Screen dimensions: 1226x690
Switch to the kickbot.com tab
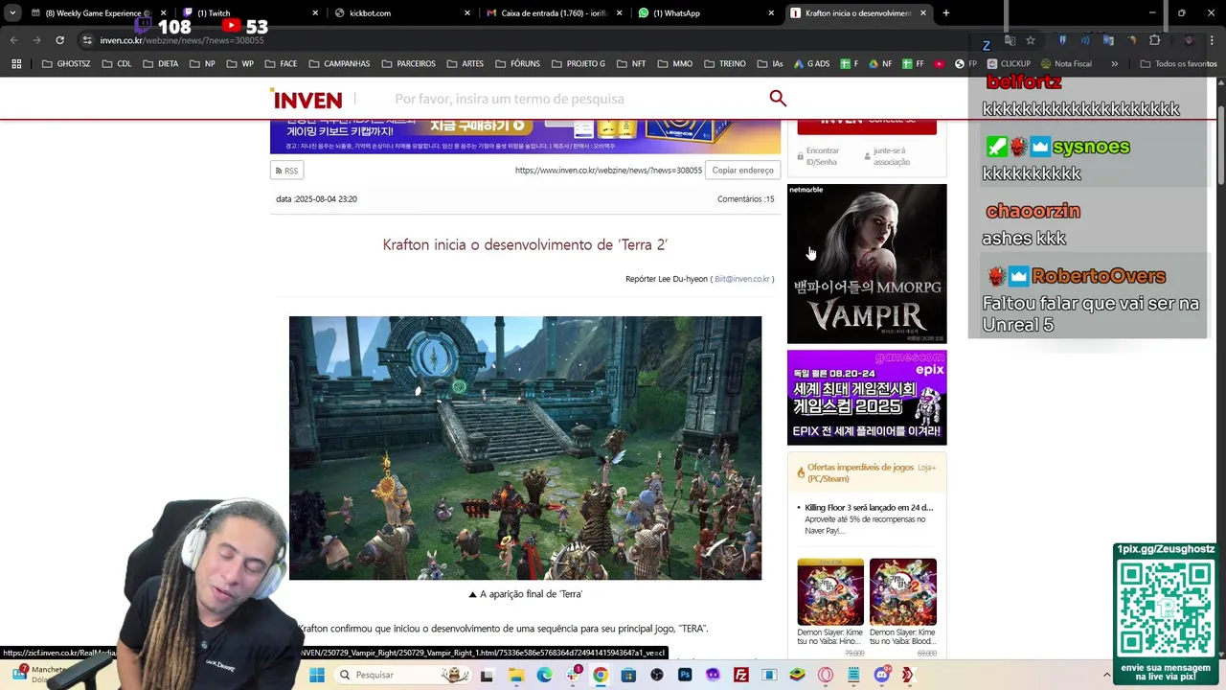pos(402,13)
